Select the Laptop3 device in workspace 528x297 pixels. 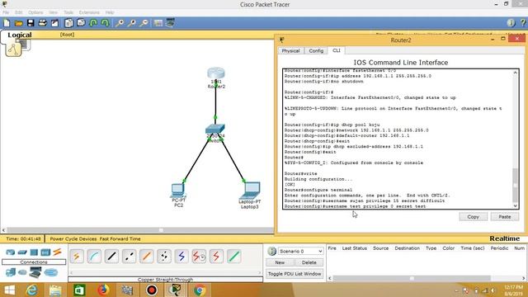[x=250, y=191]
